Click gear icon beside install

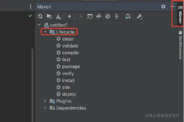58,80
